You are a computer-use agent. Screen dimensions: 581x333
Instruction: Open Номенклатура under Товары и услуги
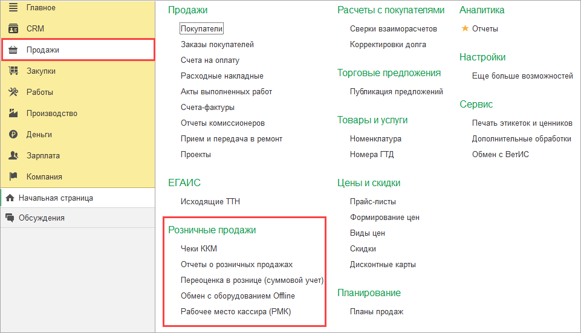[375, 138]
